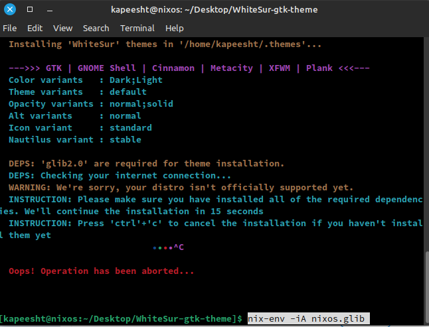
Task: Open the Terminal menu
Action: (137, 28)
